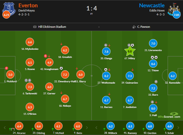Click the stadium icon beside Hill Dickinson Stadium

point(35,27)
